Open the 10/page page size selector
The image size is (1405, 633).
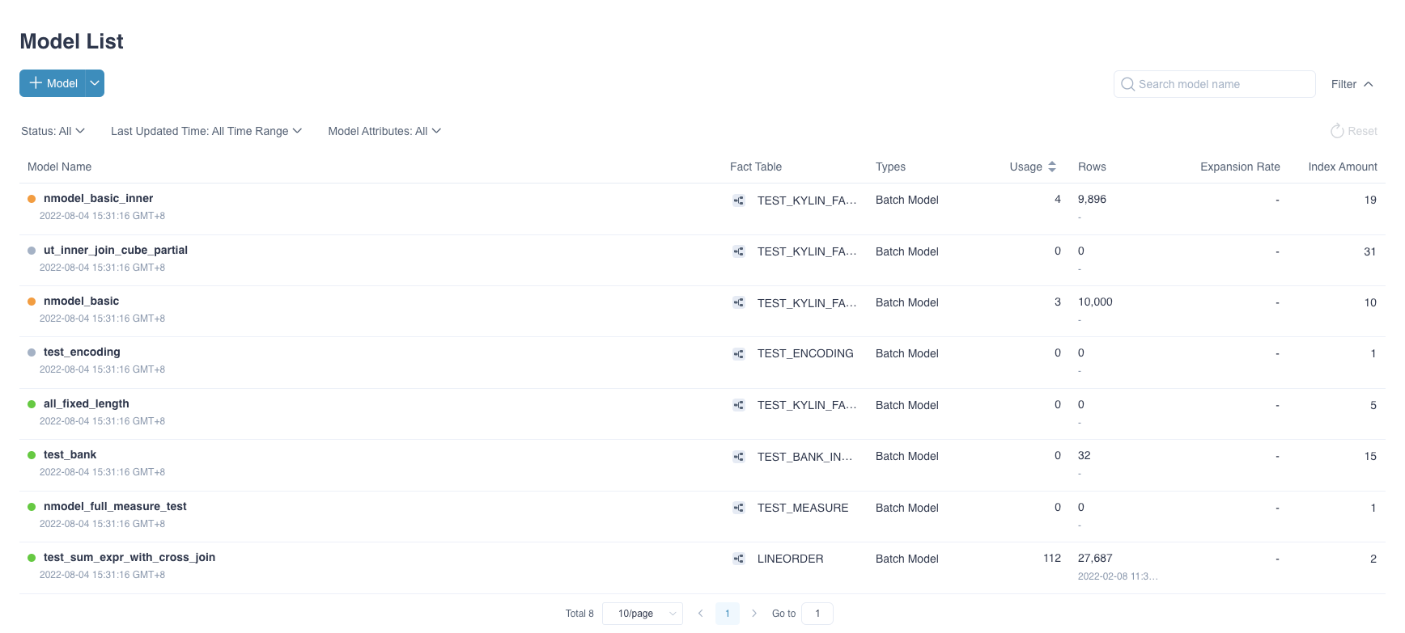643,614
